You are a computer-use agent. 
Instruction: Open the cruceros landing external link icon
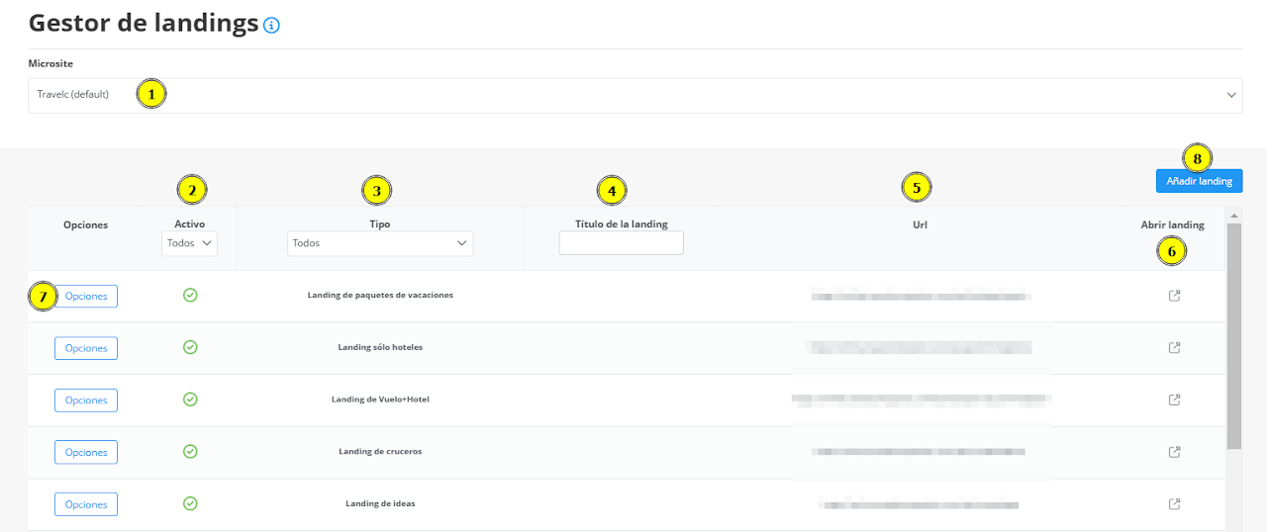[x=1174, y=452]
